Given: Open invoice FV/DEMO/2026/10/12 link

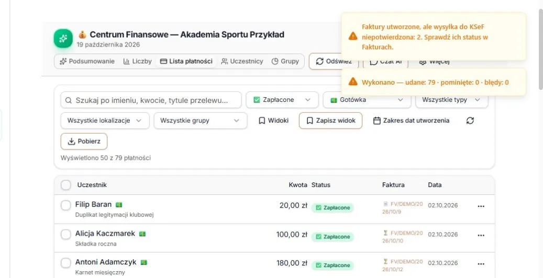Looking at the screenshot, I should tap(403, 265).
